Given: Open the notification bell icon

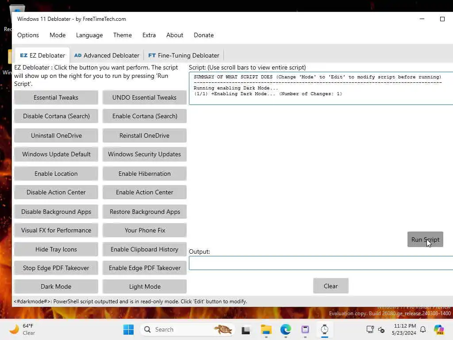Looking at the screenshot, I should coord(423,329).
